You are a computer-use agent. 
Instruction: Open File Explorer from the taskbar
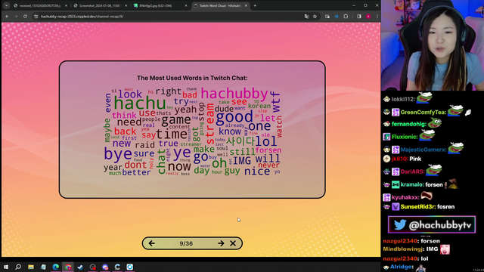point(31,267)
